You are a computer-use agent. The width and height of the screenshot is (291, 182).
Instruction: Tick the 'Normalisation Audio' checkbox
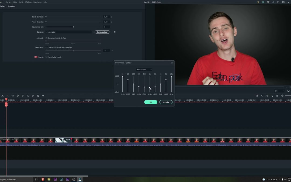[x=46, y=57]
